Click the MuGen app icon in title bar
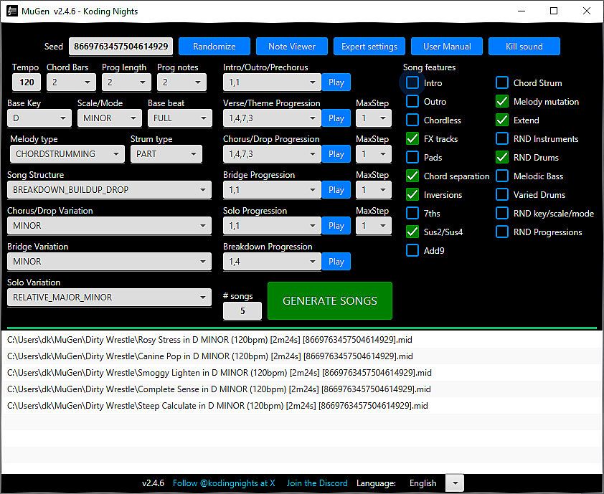 click(x=12, y=11)
